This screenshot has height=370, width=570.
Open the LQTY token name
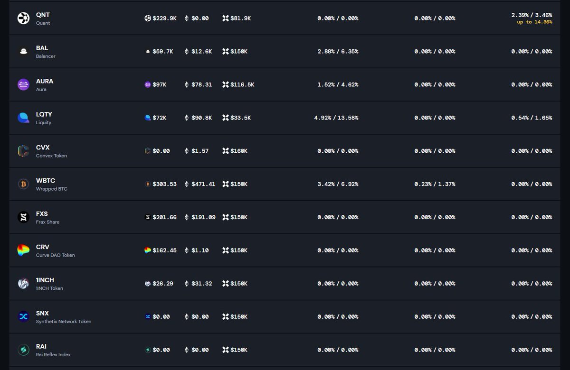pos(44,114)
